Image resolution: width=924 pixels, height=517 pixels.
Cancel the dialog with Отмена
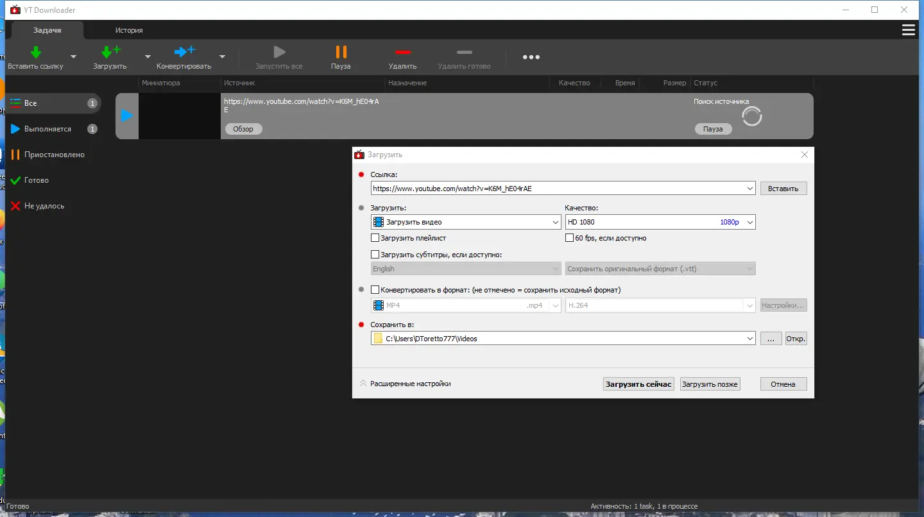[x=783, y=384]
